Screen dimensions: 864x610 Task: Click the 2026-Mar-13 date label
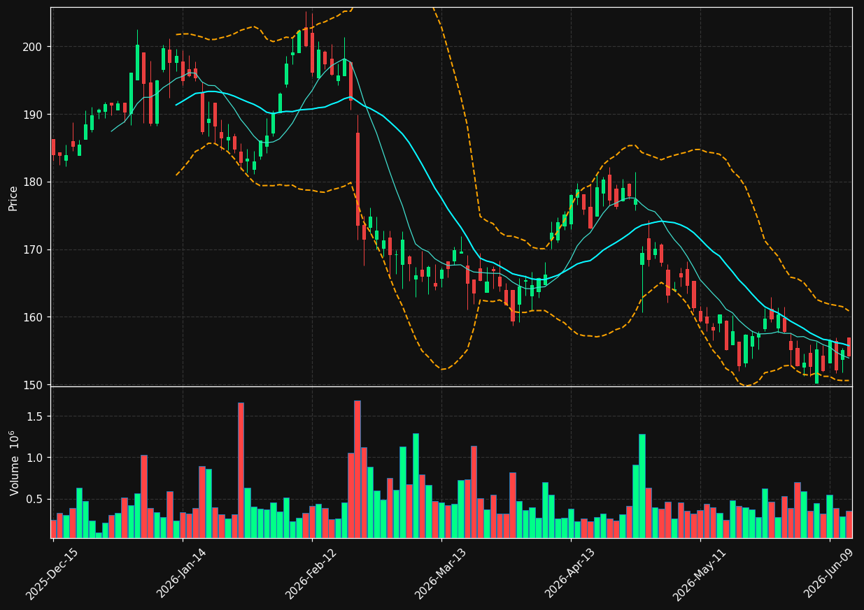point(441,574)
